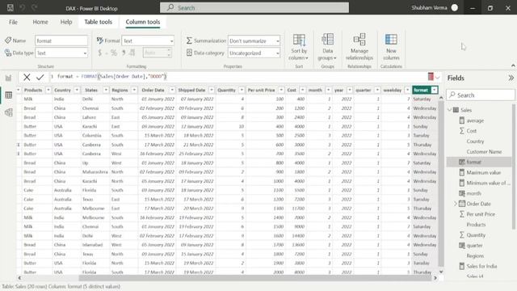This screenshot has width=517, height=291.
Task: Apply thousands separator comma icon
Action: click(124, 53)
